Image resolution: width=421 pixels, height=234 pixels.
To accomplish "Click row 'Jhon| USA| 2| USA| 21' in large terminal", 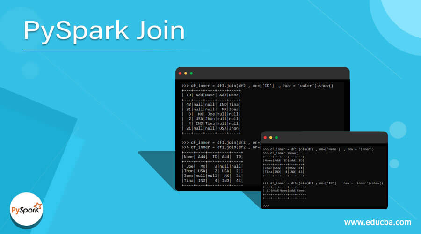I will (212, 171).
